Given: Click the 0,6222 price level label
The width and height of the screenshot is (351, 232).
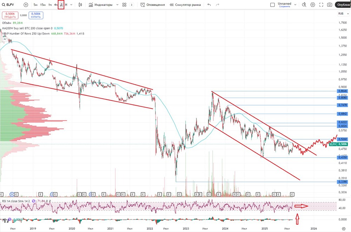Looking at the screenshot, I should (x=343, y=122).
